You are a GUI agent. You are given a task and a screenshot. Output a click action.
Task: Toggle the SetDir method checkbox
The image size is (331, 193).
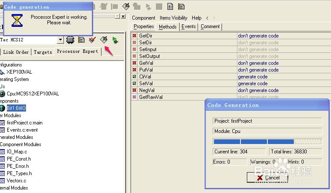coord(134,43)
